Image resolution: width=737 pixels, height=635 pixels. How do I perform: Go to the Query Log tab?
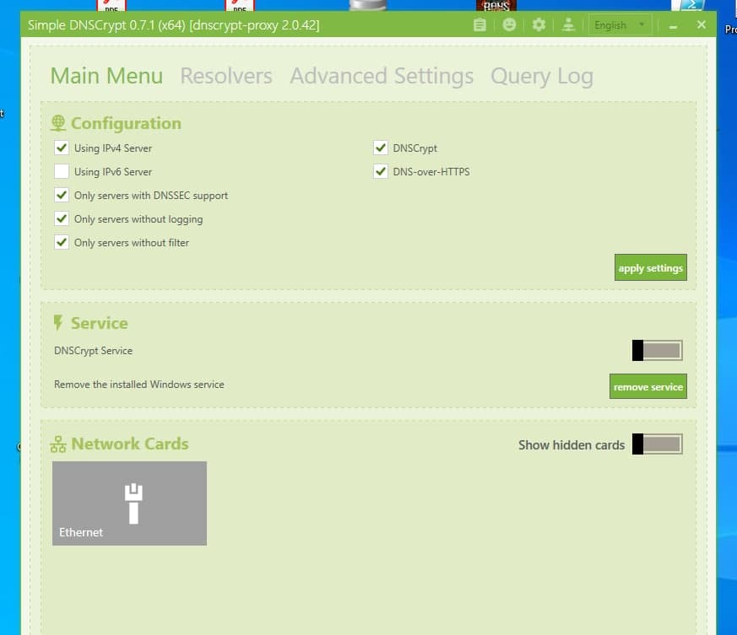(542, 76)
